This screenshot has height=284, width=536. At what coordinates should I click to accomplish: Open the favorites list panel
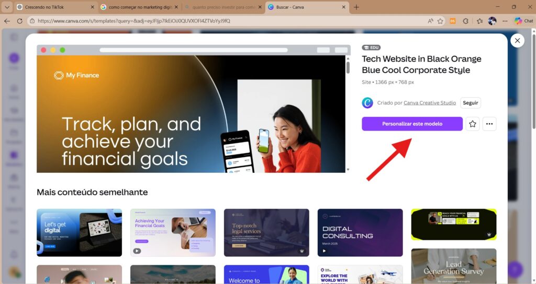479,21
